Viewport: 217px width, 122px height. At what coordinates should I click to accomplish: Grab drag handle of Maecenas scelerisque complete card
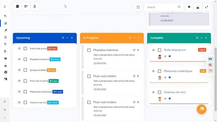click(x=153, y=71)
